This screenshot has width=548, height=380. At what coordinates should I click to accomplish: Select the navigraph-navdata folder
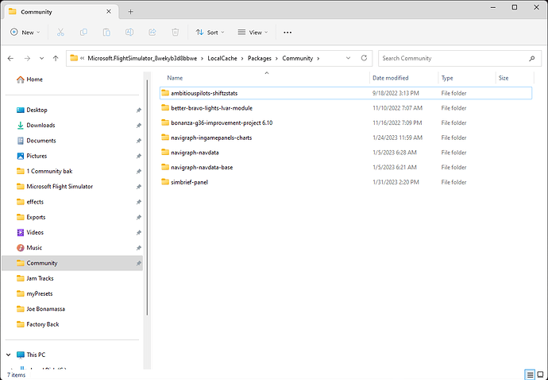click(195, 152)
